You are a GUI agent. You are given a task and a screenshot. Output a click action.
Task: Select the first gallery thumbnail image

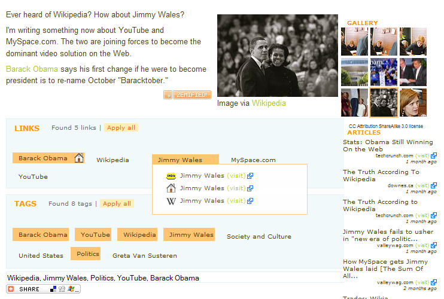354,42
